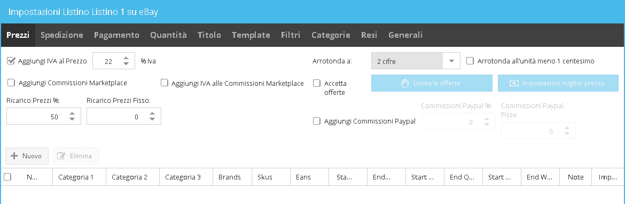Screen dimensions: 625x204
Task: Open the Pagamento tab
Action: (116, 35)
